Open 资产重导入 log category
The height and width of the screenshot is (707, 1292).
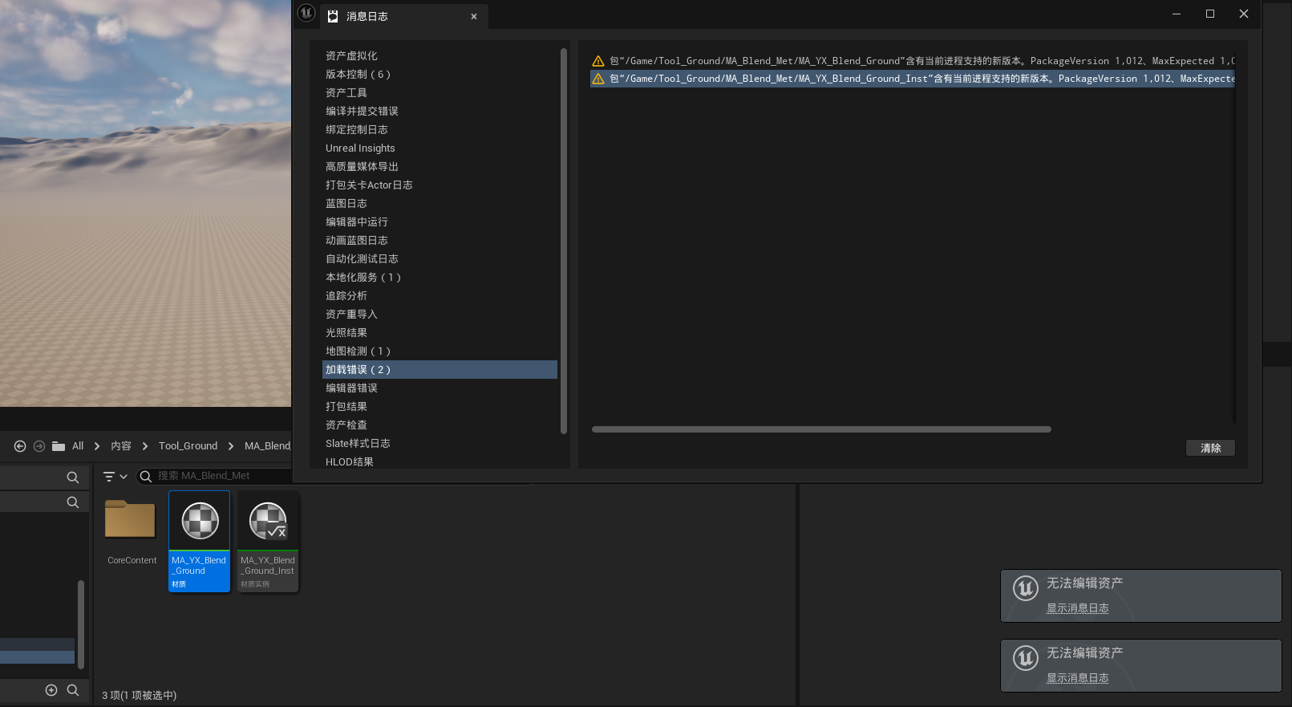[439, 314]
